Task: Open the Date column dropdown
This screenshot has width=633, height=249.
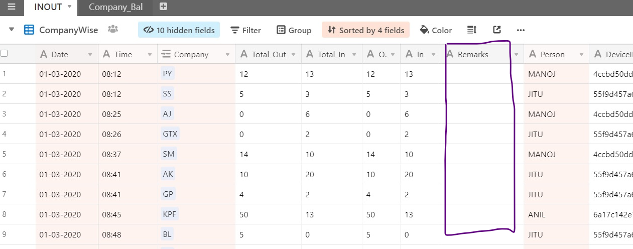Action: pyautogui.click(x=90, y=54)
